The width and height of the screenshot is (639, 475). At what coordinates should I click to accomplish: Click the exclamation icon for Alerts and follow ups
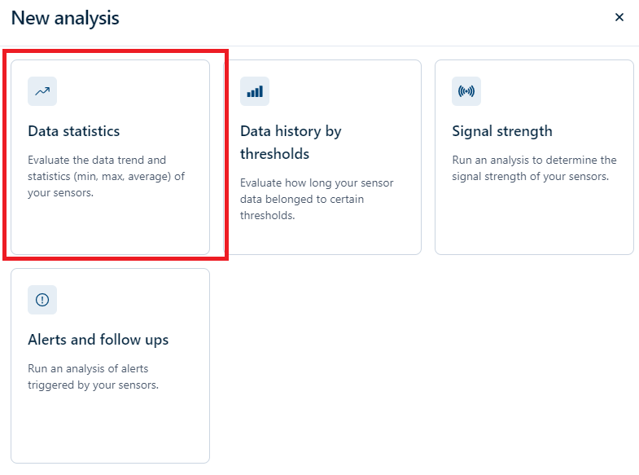click(42, 300)
